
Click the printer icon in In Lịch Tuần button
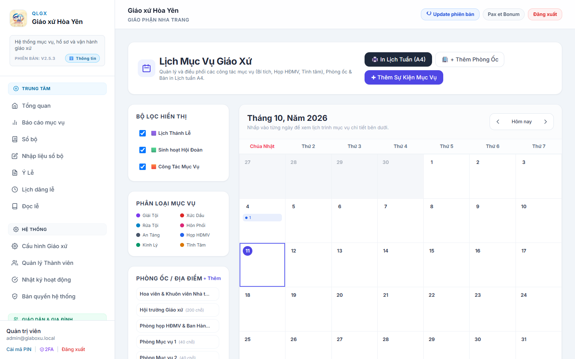point(375,59)
